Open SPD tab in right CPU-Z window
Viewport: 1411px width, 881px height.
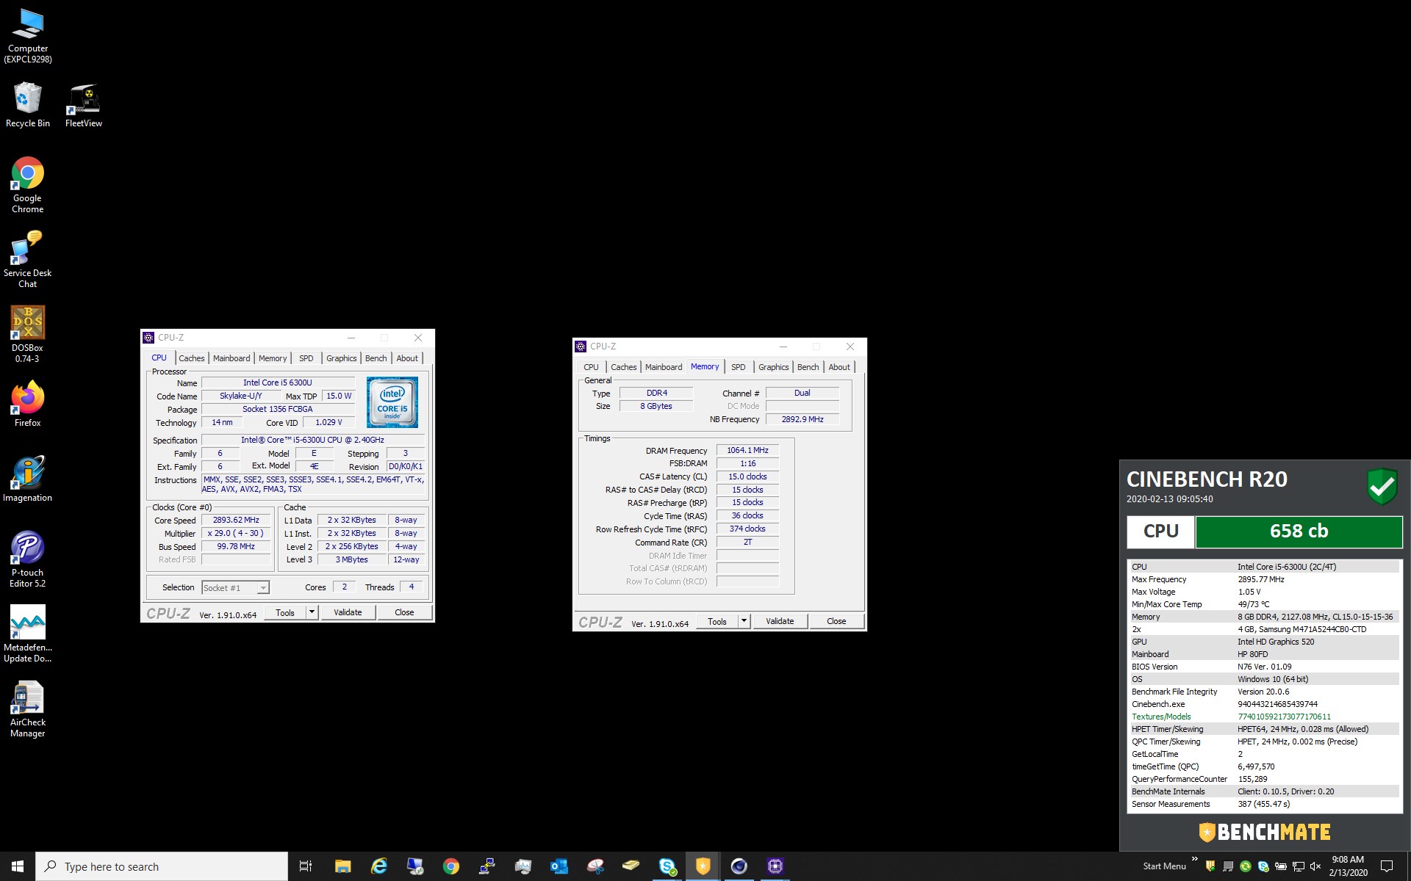(739, 367)
